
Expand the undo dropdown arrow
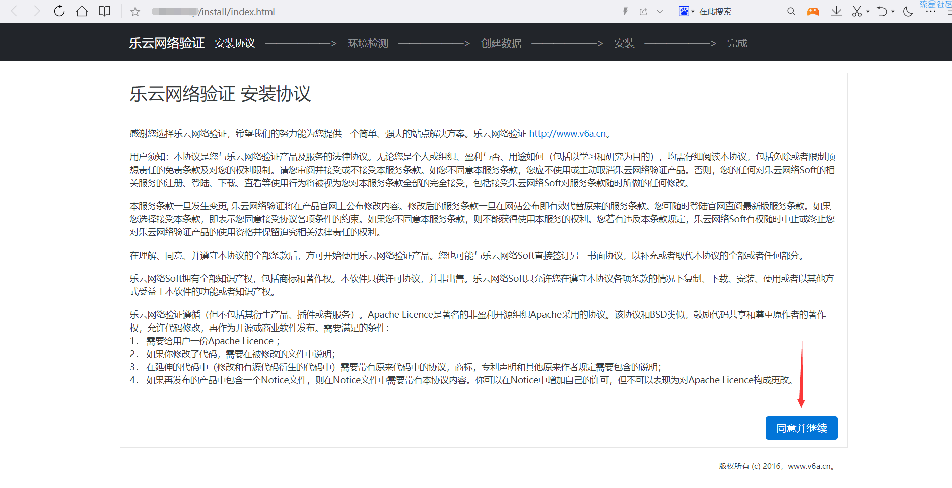[x=893, y=12]
